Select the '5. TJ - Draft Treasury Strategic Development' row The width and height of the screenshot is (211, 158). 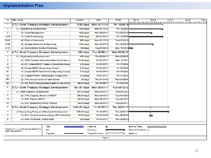pos(66,87)
